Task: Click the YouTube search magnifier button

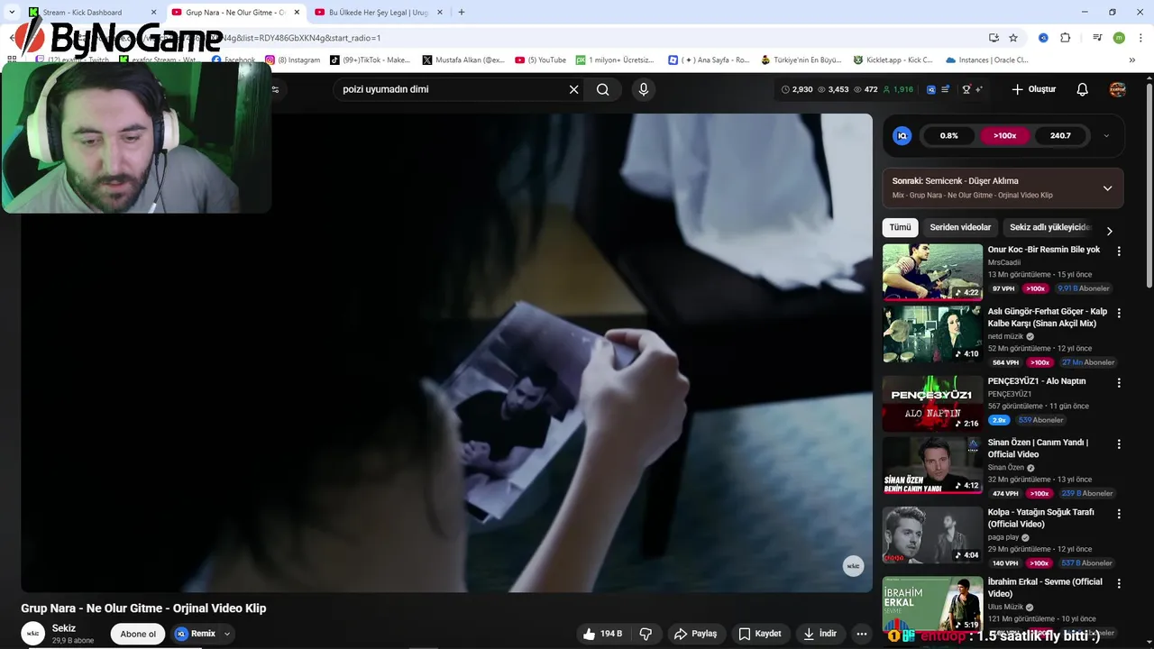Action: pyautogui.click(x=602, y=89)
